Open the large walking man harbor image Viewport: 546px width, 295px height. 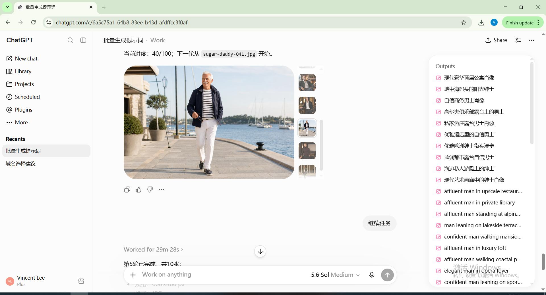point(209,122)
